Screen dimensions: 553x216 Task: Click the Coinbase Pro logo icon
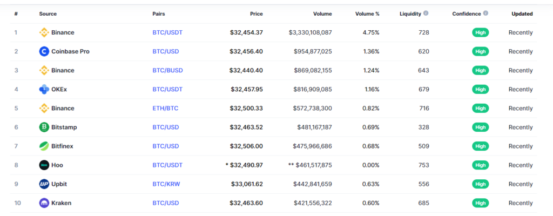pyautogui.click(x=44, y=51)
